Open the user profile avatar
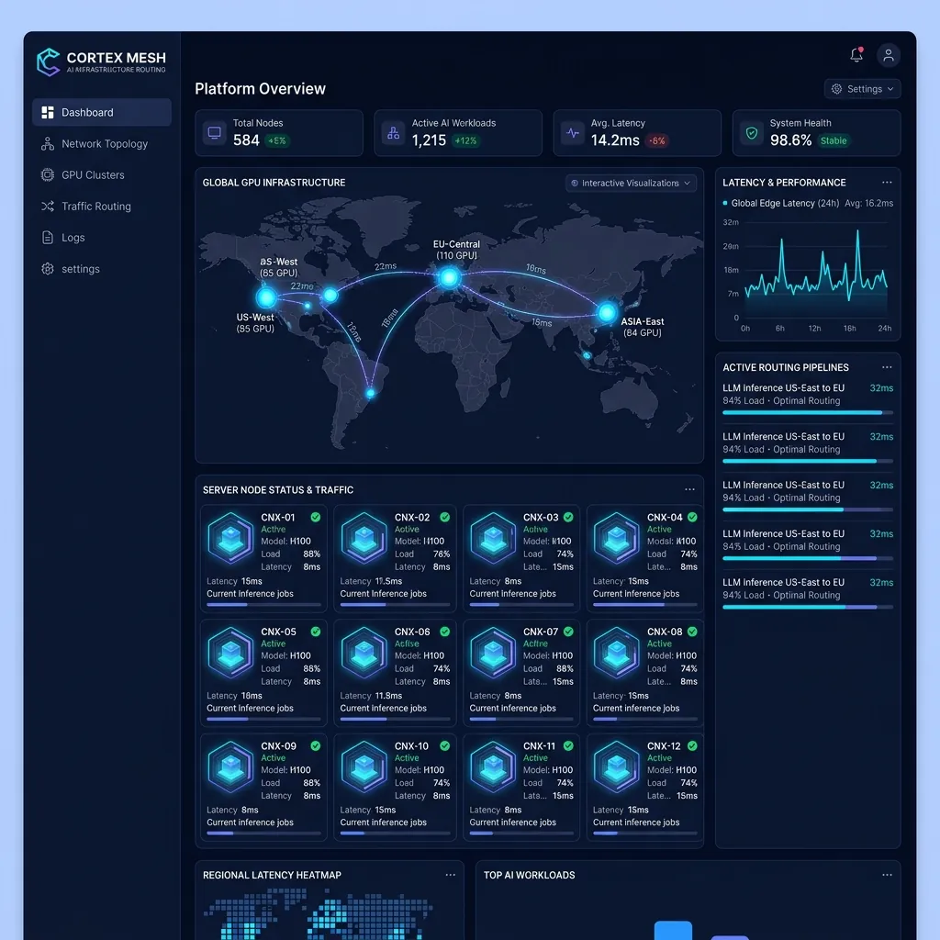The height and width of the screenshot is (940, 940). point(889,55)
